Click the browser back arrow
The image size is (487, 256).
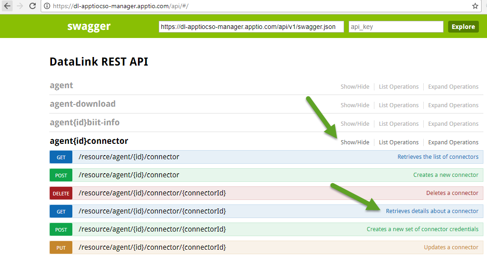(7, 6)
